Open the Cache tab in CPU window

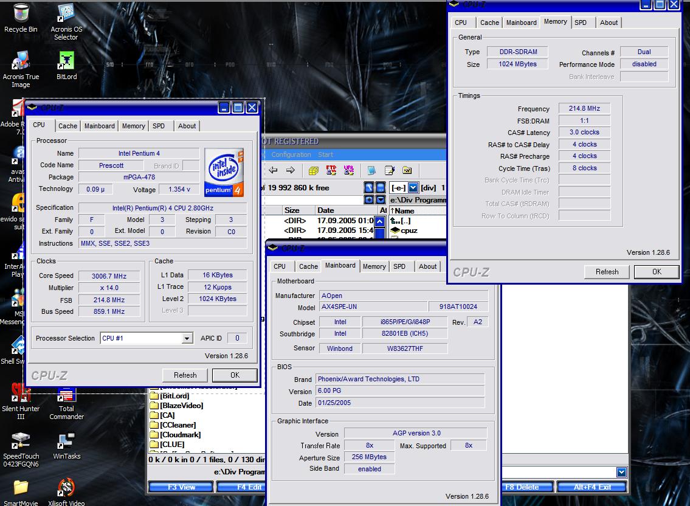(67, 126)
